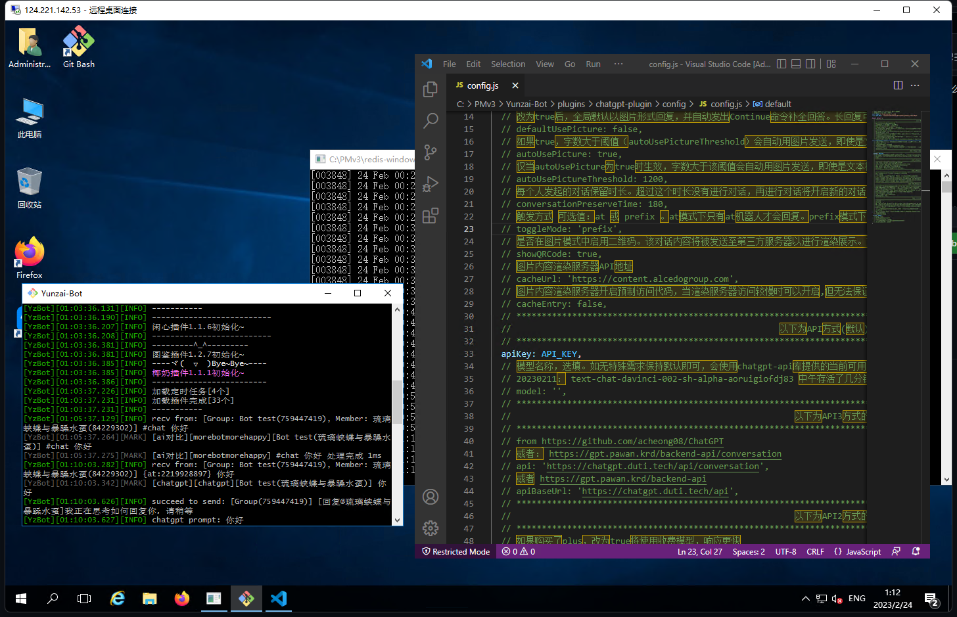Open the github.com/acheong08/ChatGPT link
957x617 pixels.
point(632,442)
